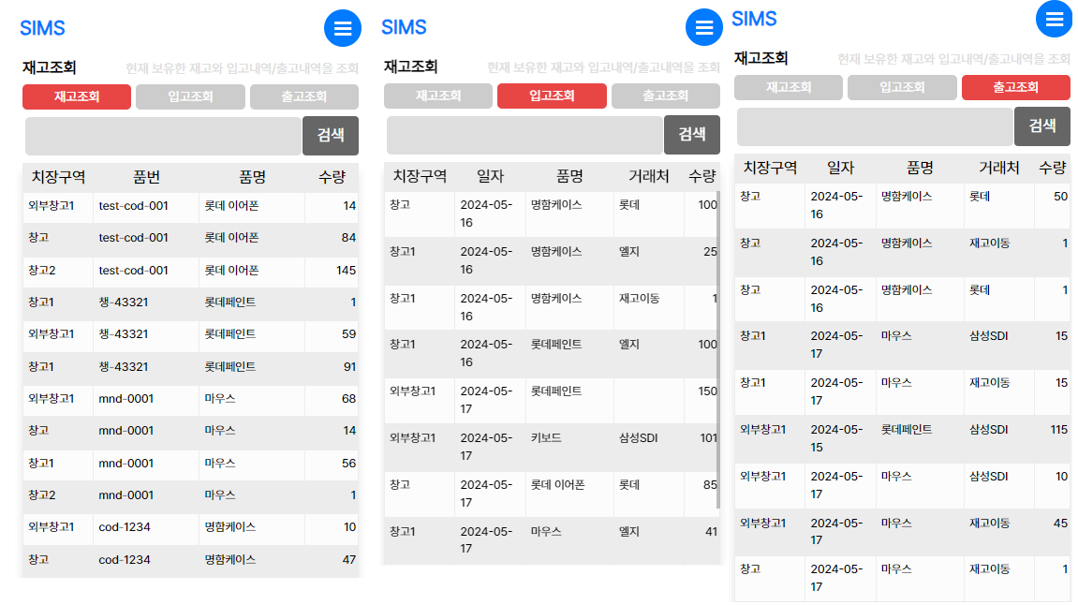Select 명함케이스 row with quantity 47
The image size is (1078, 605).
pyautogui.click(x=190, y=560)
